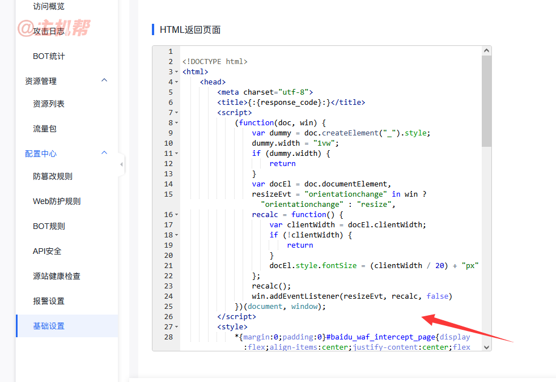Collapse the 资源管理 menu group chevron
This screenshot has width=556, height=382.
coord(104,80)
